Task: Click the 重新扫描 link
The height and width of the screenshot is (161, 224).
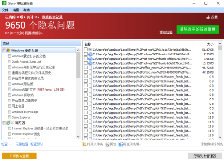Action: click(x=166, y=32)
